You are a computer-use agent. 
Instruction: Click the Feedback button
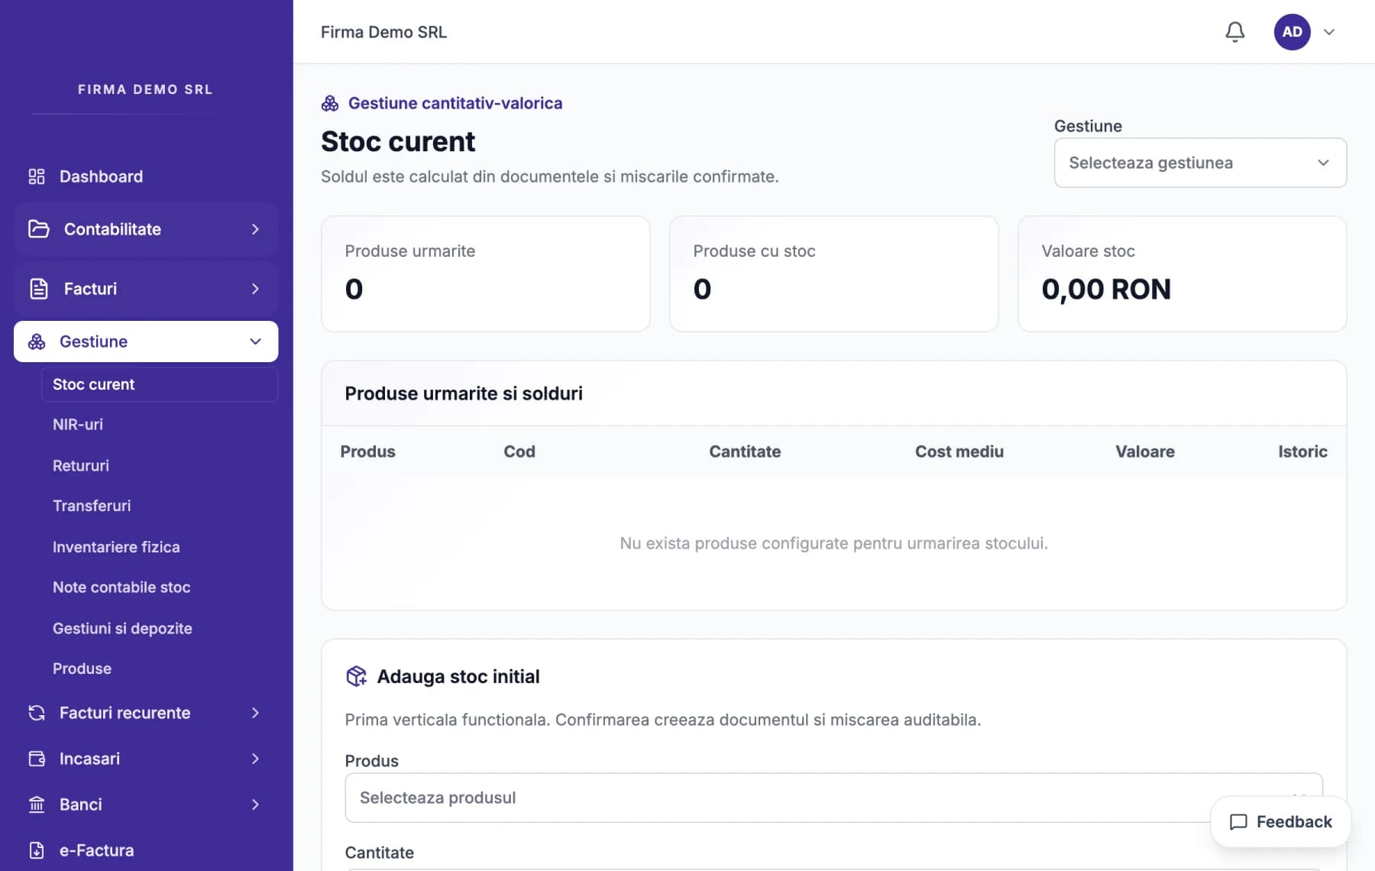click(x=1281, y=821)
